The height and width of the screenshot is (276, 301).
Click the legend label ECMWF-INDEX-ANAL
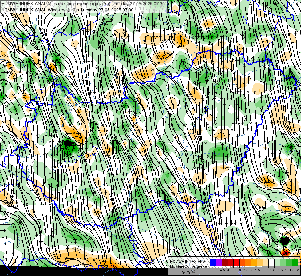pos(189,262)
